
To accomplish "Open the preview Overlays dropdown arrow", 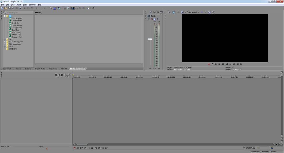I will [x=205, y=12].
